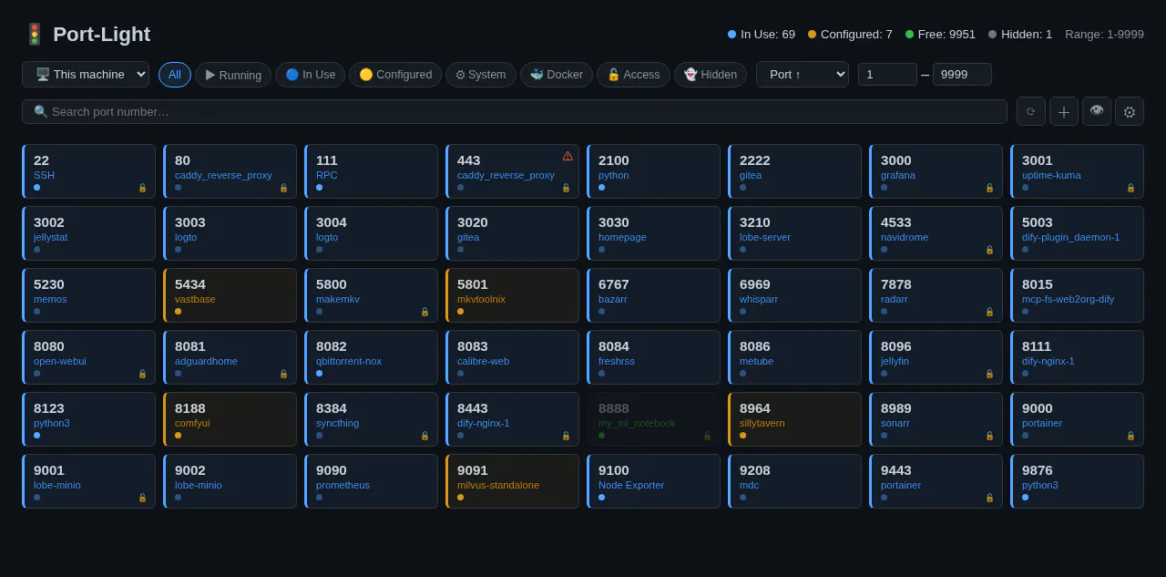
Task: Filter by Running ports
Action: coord(233,75)
